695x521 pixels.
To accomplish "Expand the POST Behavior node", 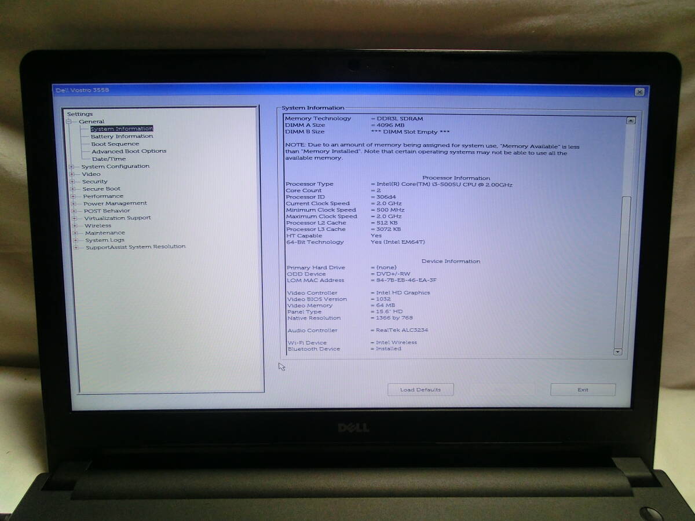I will pos(75,211).
